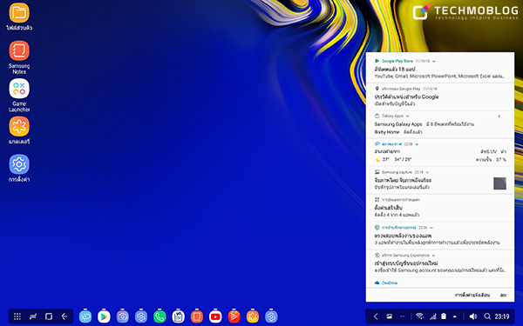The height and width of the screenshot is (326, 523).
Task: Open the red play-triangle app in taskbar
Action: coord(234,316)
